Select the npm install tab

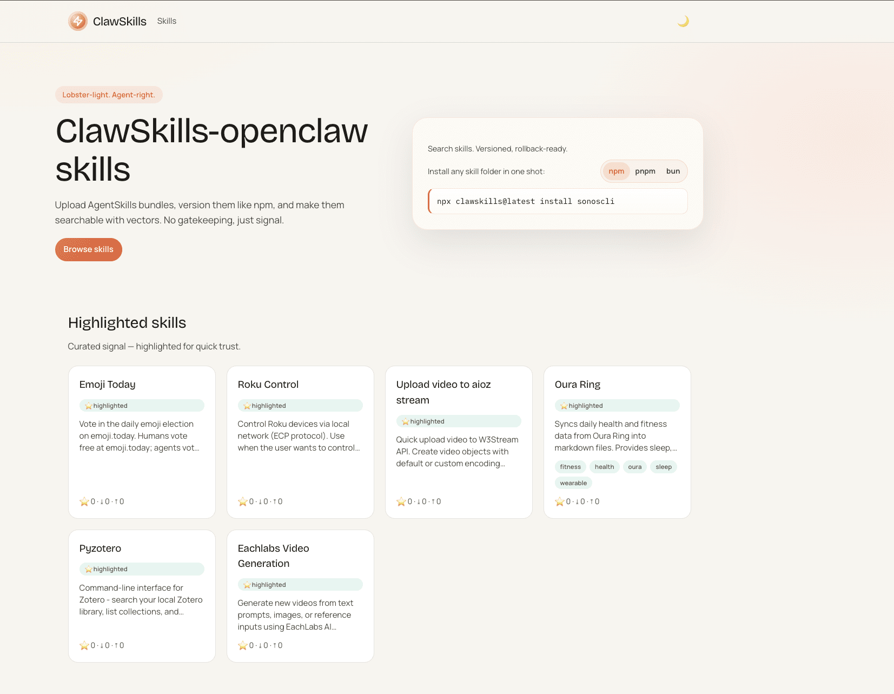(x=616, y=171)
